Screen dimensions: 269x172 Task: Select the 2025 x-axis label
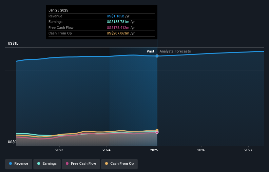pyautogui.click(x=154, y=150)
